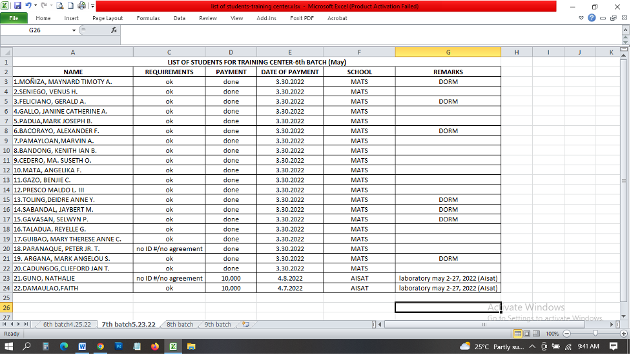The height and width of the screenshot is (355, 631).
Task: Open Microsoft Excel Help
Action: coord(591,18)
